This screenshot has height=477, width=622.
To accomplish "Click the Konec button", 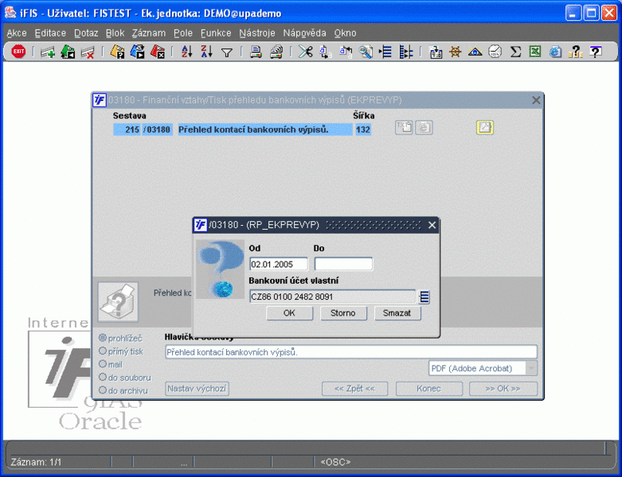I will pos(429,389).
